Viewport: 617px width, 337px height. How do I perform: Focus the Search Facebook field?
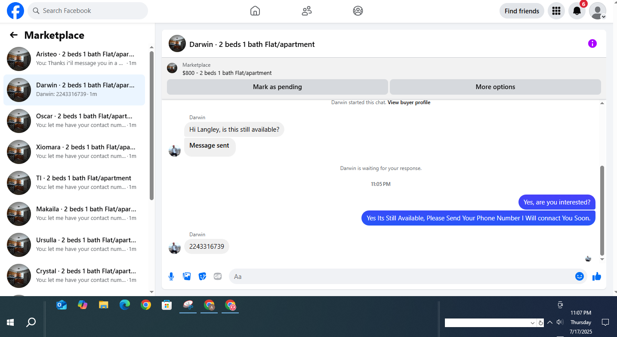click(88, 11)
